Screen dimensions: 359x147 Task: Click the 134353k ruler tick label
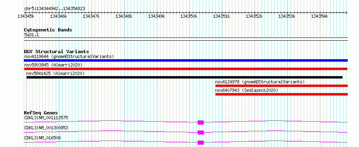(x=287, y=16)
